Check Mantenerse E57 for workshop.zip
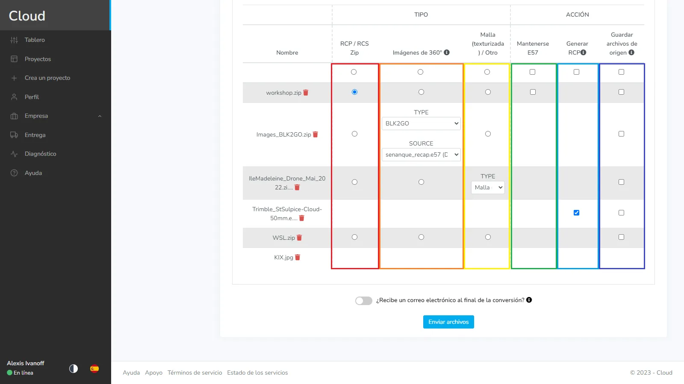 tap(533, 92)
